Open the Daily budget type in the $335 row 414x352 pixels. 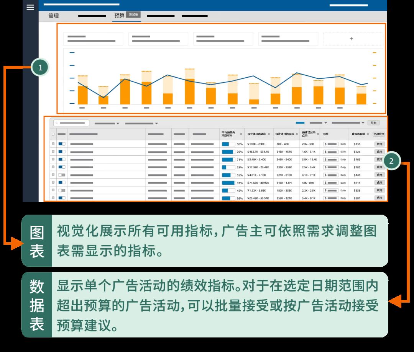tap(343, 191)
